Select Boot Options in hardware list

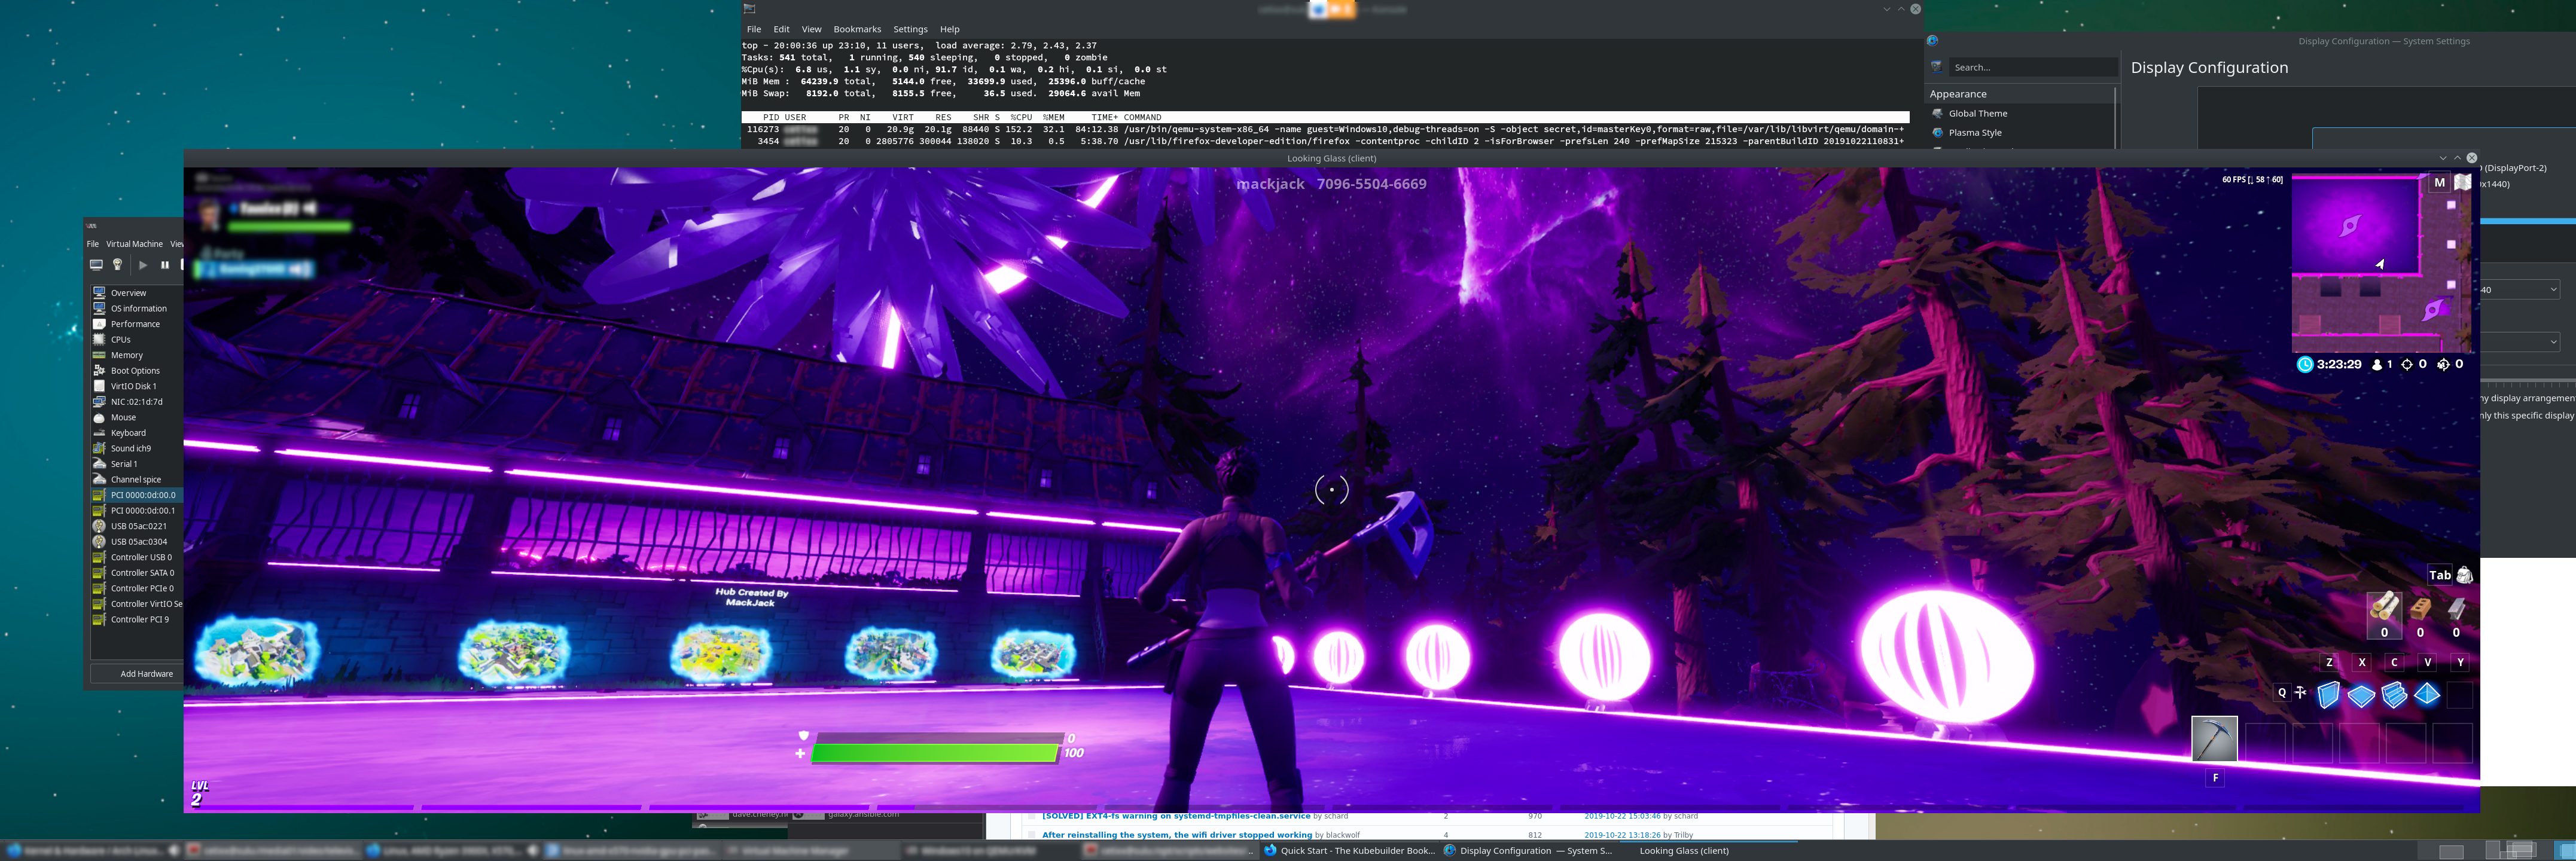[137, 371]
